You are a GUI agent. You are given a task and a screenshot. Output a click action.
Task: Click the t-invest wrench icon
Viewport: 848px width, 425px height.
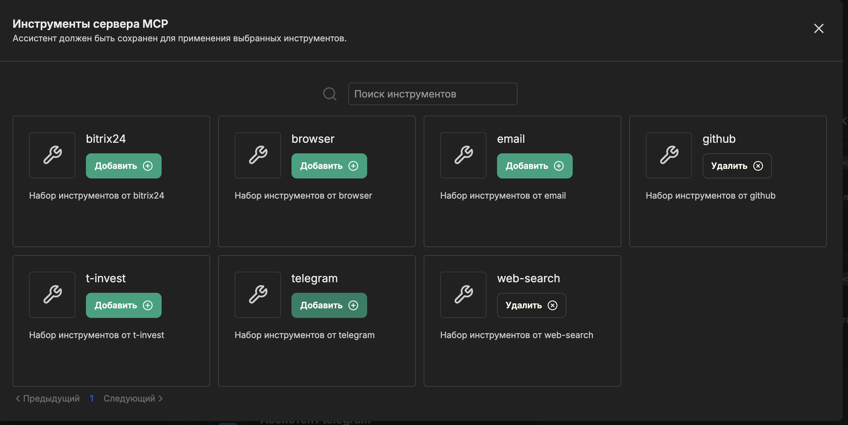tap(52, 295)
